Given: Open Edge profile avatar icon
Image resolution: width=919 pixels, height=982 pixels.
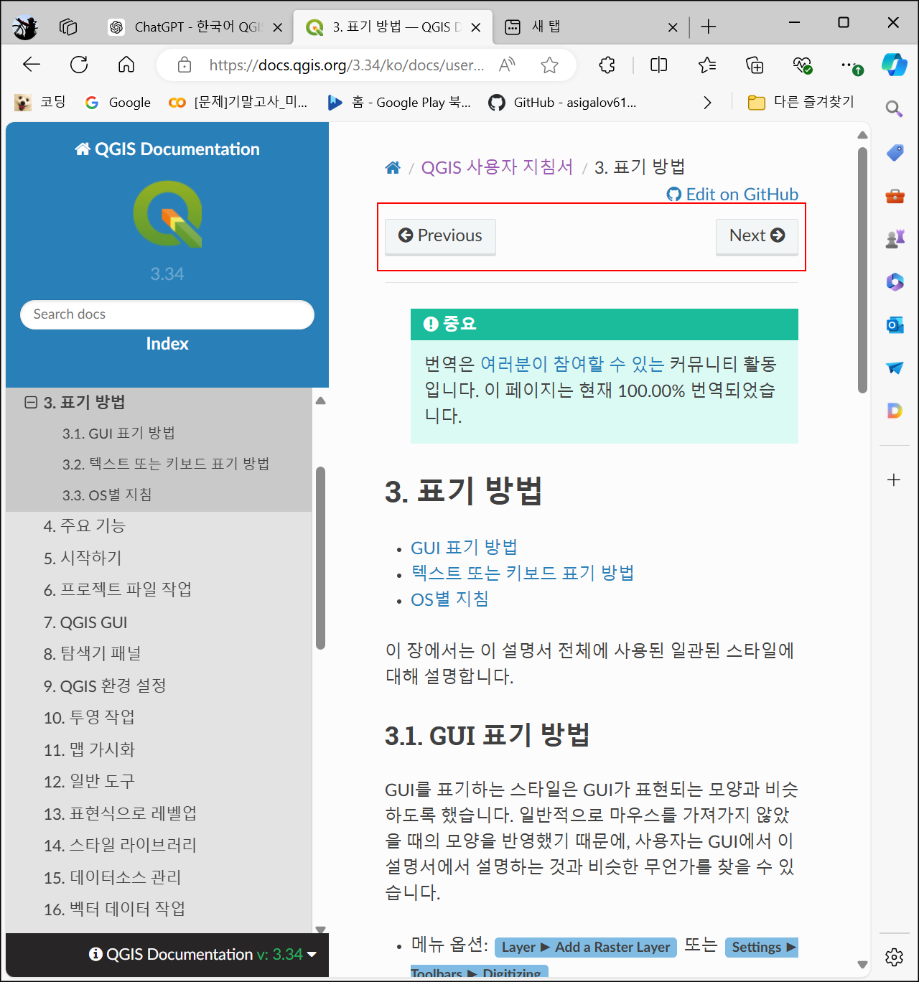Looking at the screenshot, I should pos(25,27).
